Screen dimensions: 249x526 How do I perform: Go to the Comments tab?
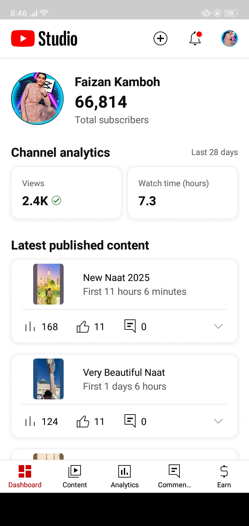[174, 476]
